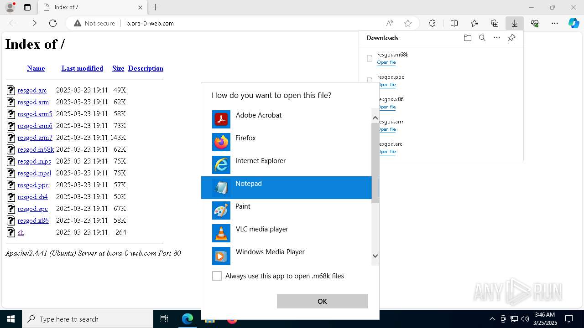The image size is (584, 328).
Task: Download the resgod.spc file link
Action: [x=32, y=209]
